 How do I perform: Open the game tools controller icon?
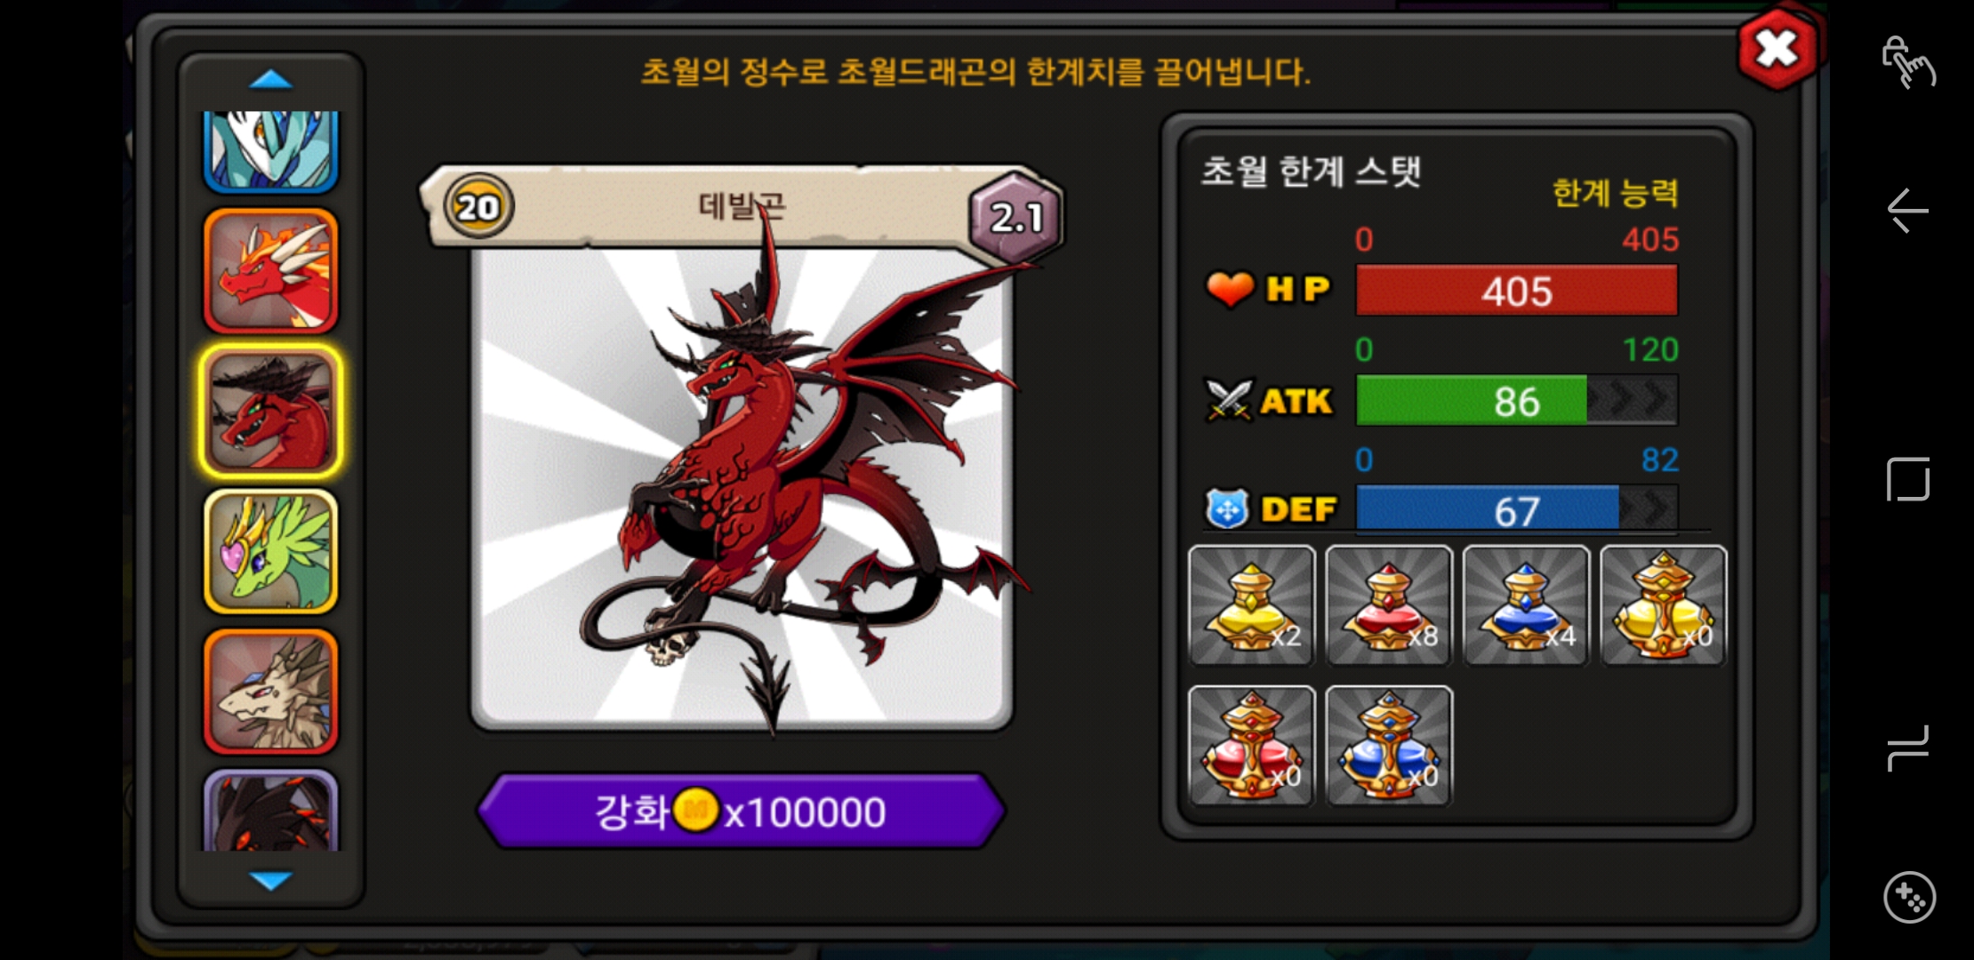point(1908,898)
